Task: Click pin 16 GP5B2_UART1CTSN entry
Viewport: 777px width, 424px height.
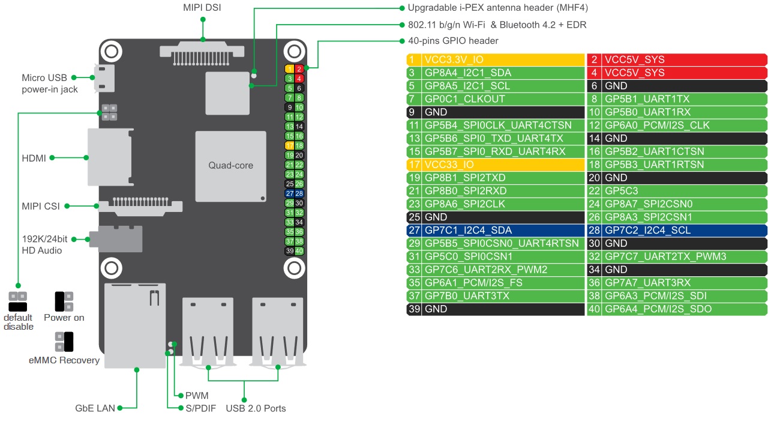Action: pyautogui.click(x=677, y=151)
